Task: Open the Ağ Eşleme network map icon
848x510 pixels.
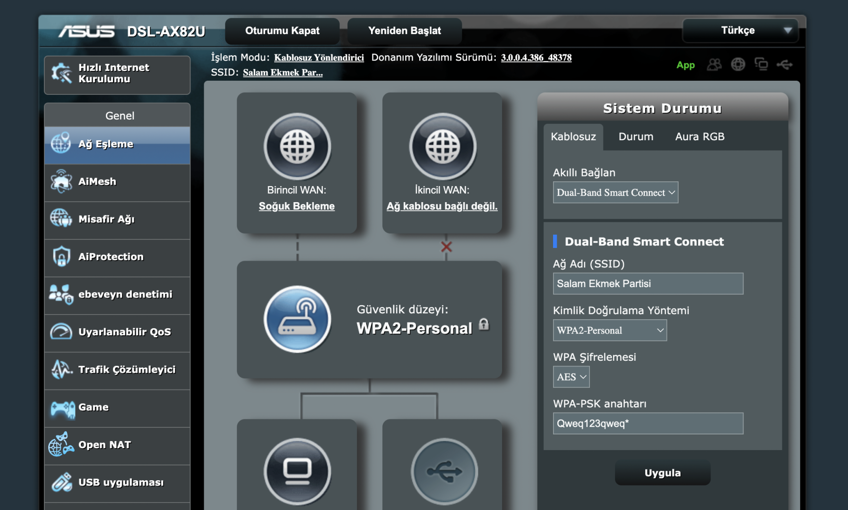Action: coord(61,144)
